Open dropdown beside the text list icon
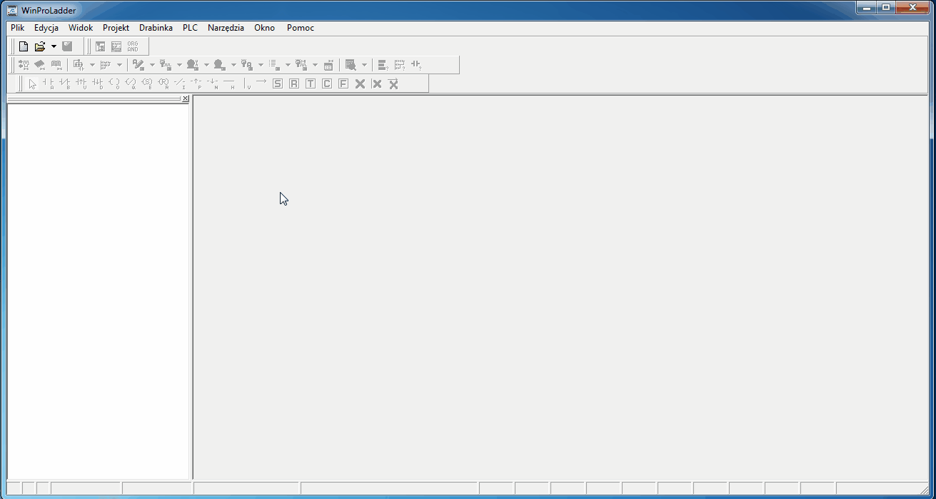 (x=288, y=65)
